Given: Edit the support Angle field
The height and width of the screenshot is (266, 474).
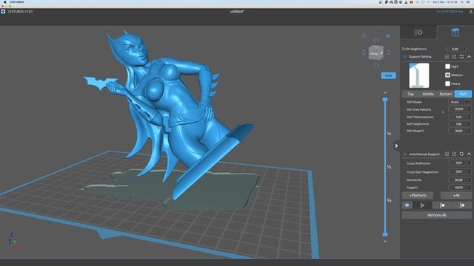Looking at the screenshot, I should (459, 187).
